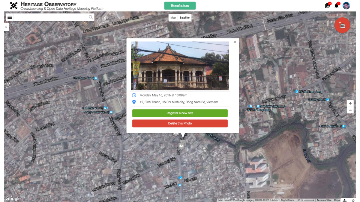
Task: Open the hamburger menu in the search bar
Action: click(10, 17)
